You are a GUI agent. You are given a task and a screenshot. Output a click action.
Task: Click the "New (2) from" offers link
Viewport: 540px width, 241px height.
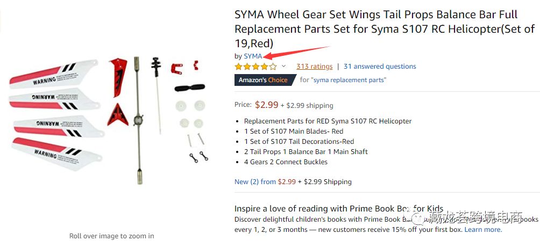255,182
